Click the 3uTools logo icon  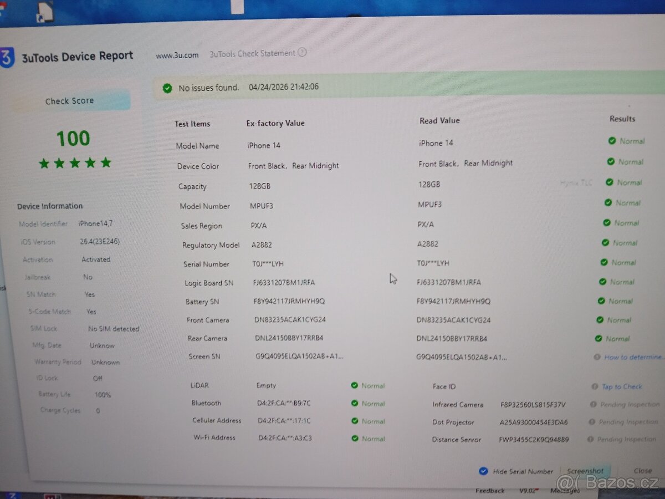[6, 57]
